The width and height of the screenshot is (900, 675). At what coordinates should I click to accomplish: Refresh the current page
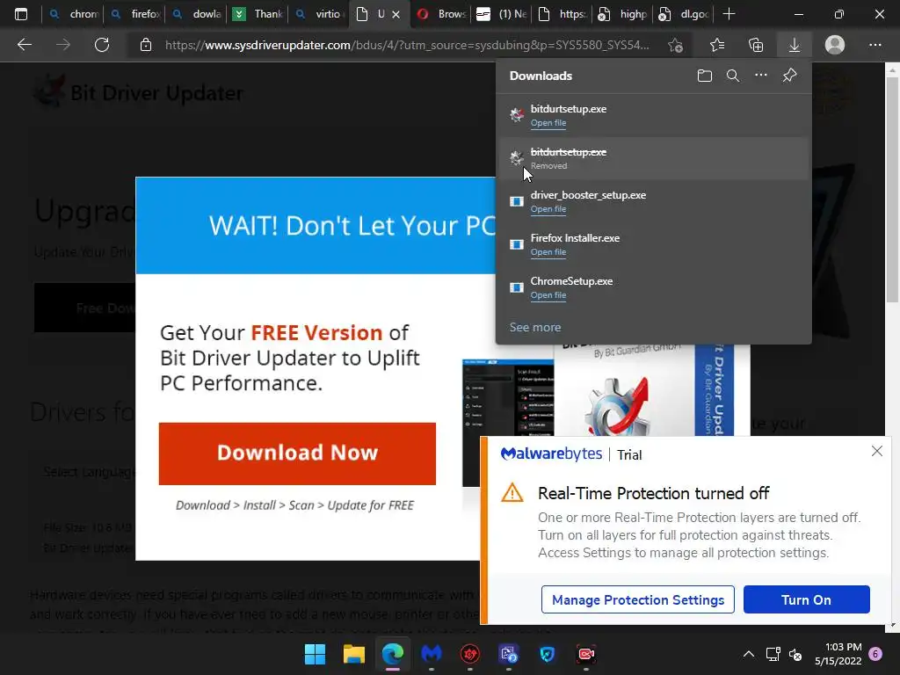click(x=102, y=45)
